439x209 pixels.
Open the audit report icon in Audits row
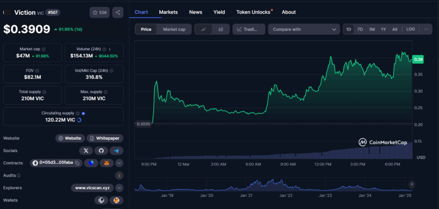[119, 175]
